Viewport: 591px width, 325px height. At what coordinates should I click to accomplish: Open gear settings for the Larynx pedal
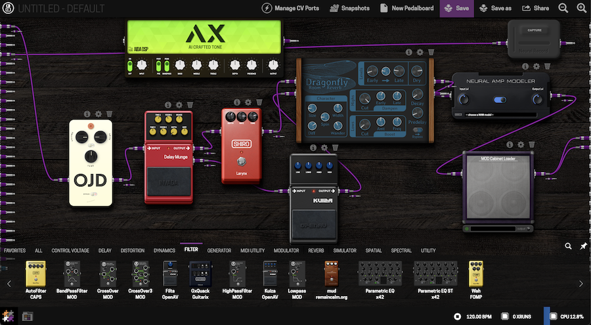click(248, 102)
